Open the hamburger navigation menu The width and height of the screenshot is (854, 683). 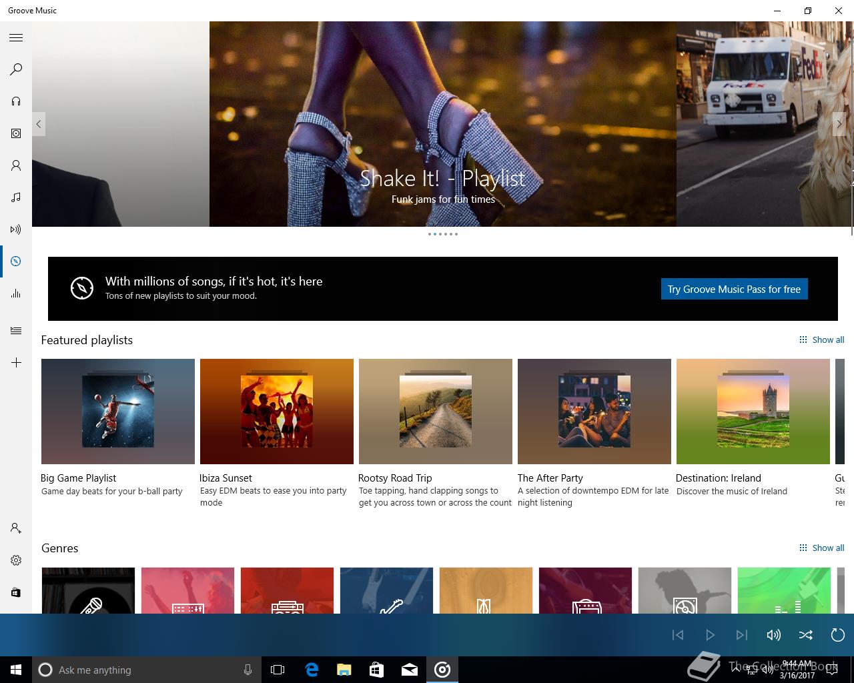16,38
